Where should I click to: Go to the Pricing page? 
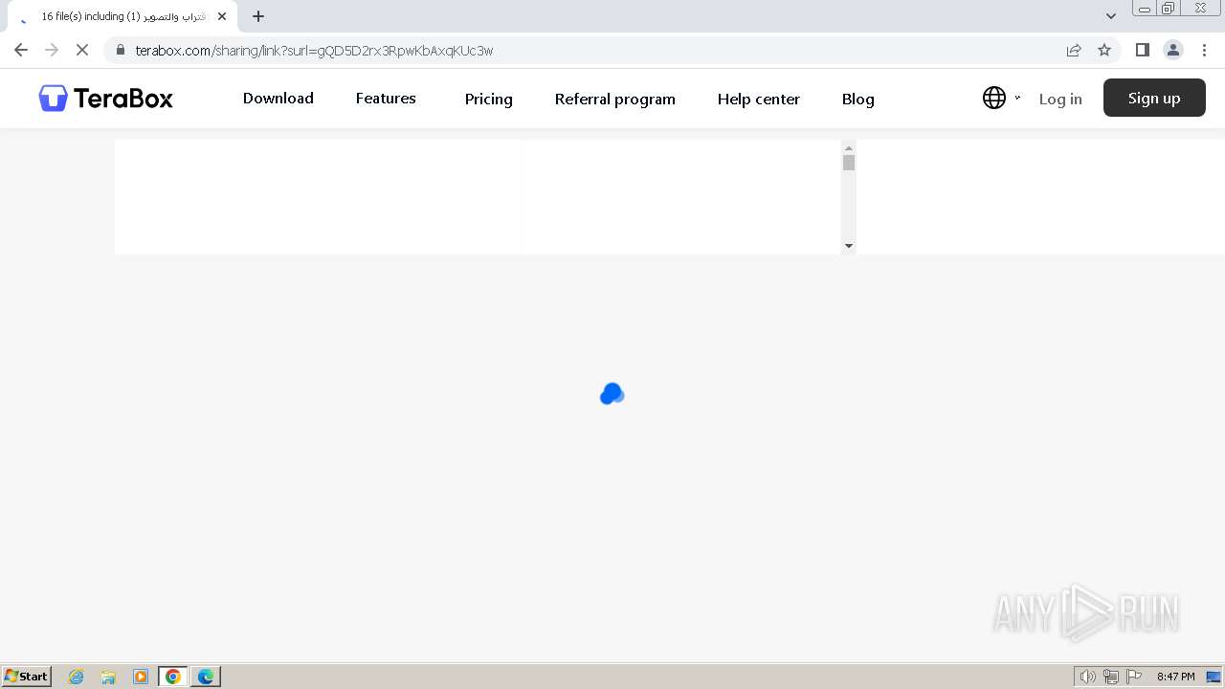coord(489,99)
